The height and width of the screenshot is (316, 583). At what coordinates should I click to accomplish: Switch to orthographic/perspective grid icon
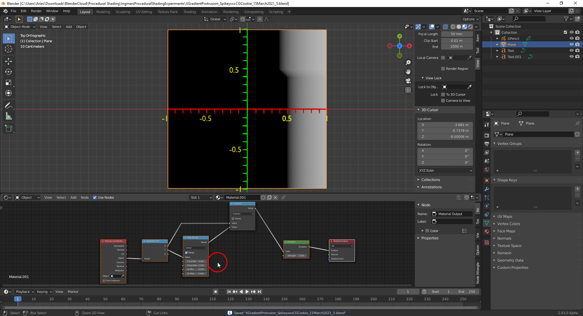tap(408, 90)
